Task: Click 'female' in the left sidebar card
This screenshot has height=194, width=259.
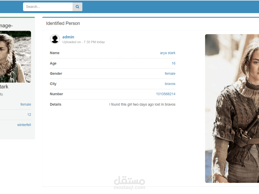Action: (x=26, y=105)
